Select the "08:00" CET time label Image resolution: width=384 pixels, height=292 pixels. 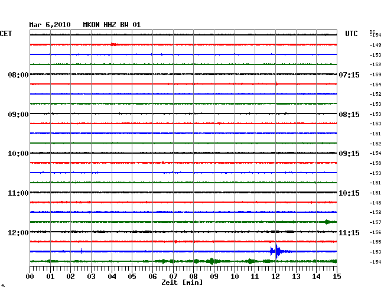click(18, 74)
